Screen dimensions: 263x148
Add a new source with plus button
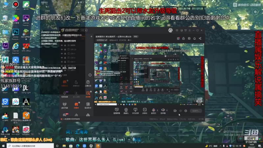(91, 37)
